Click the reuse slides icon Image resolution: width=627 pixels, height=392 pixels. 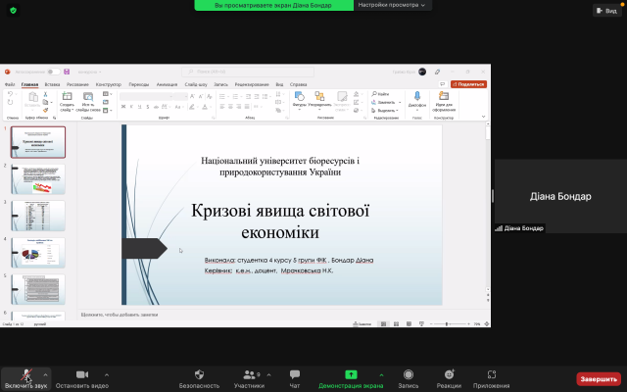(88, 96)
